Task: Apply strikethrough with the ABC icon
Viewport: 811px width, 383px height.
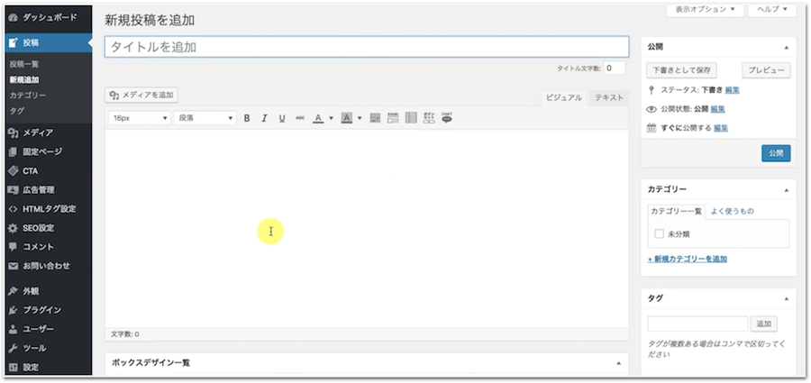Action: tap(300, 118)
